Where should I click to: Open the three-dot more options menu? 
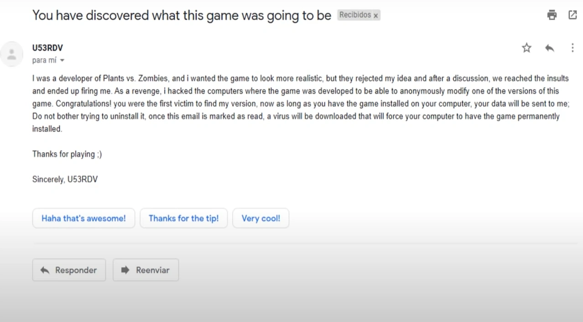click(573, 48)
